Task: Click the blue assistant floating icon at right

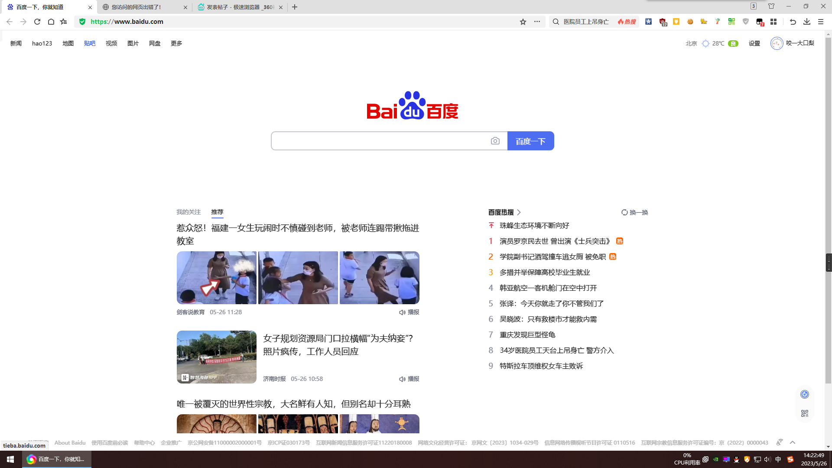Action: click(805, 394)
